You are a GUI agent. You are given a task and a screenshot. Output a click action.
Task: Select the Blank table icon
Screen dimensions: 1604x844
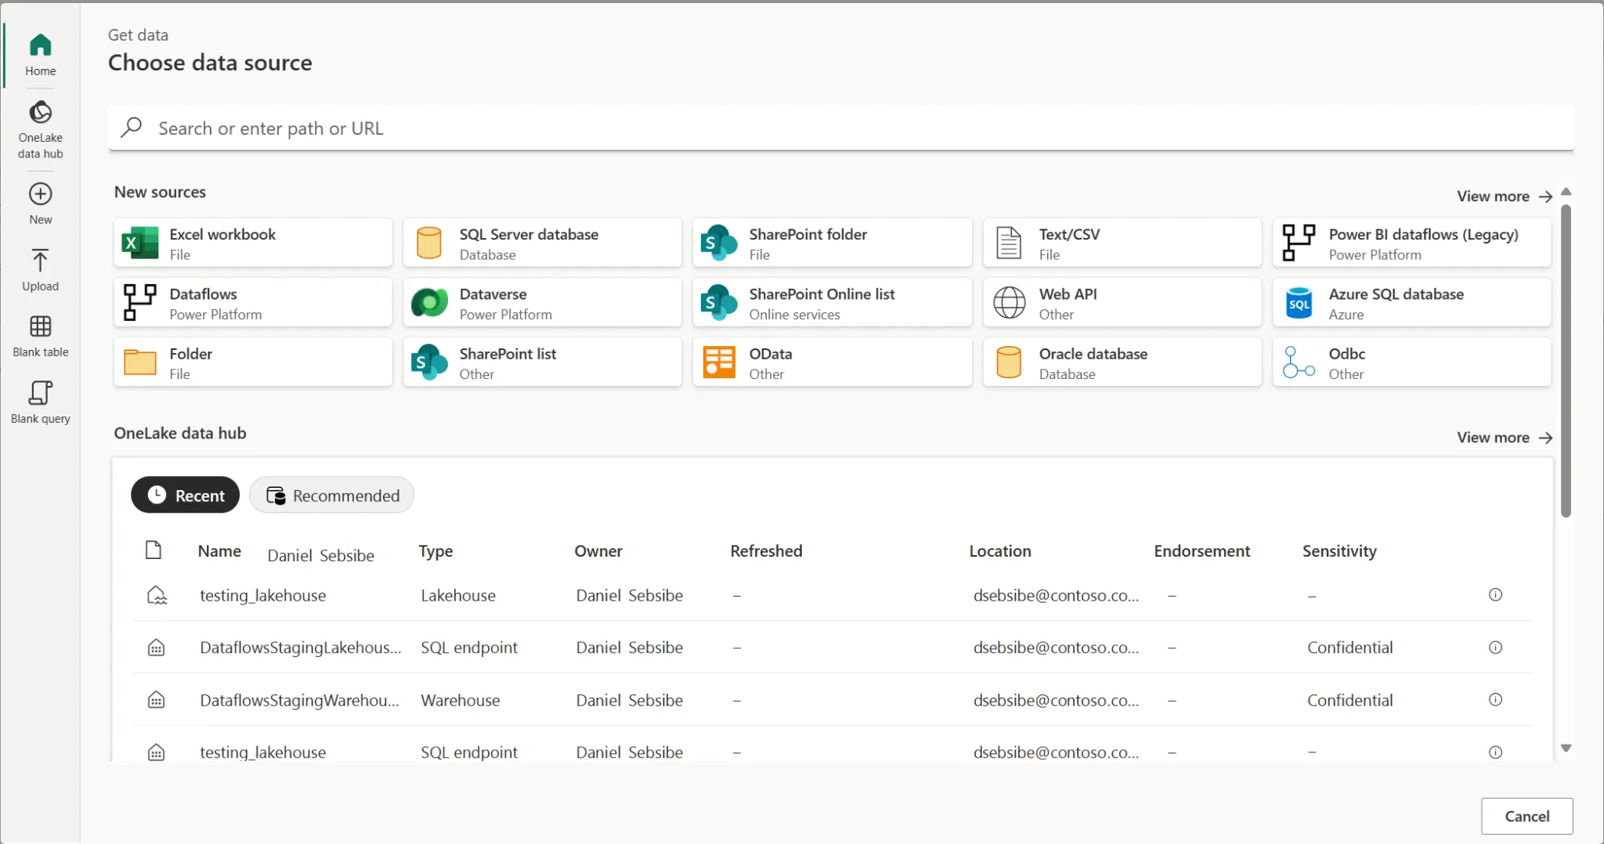[x=40, y=326]
